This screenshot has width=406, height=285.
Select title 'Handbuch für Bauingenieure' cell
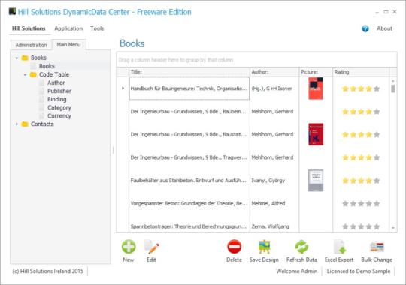(189, 88)
